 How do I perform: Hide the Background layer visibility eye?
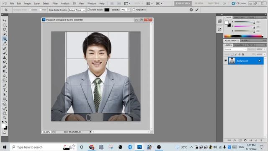[x=226, y=61]
